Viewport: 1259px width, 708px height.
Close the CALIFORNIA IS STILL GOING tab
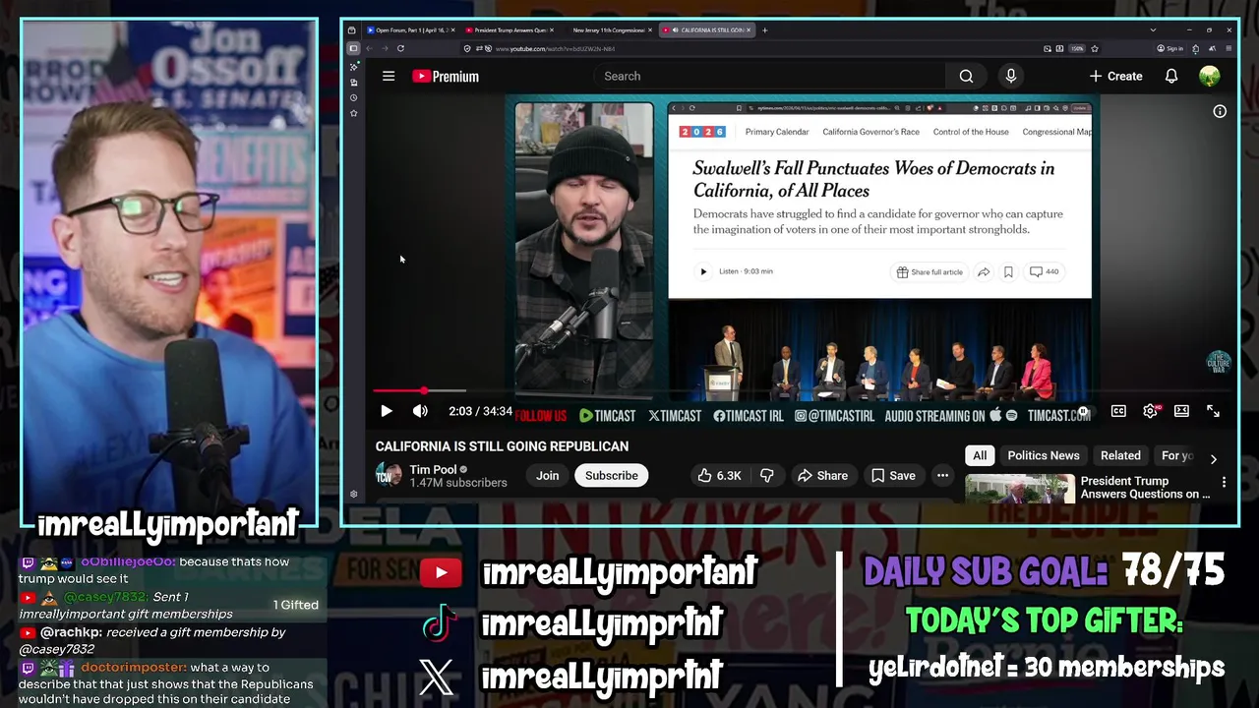[x=749, y=29]
